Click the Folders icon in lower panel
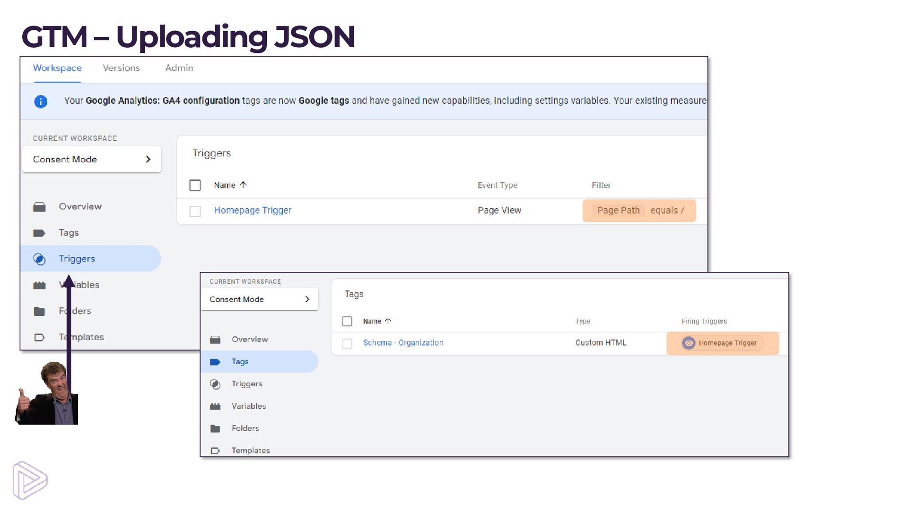The height and width of the screenshot is (510, 908). [215, 428]
